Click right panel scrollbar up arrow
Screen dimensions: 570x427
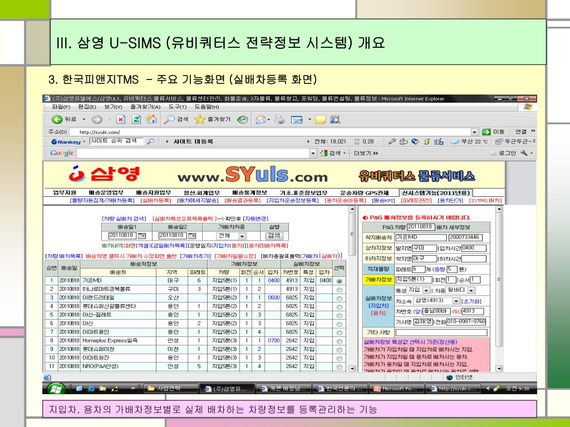(499, 210)
